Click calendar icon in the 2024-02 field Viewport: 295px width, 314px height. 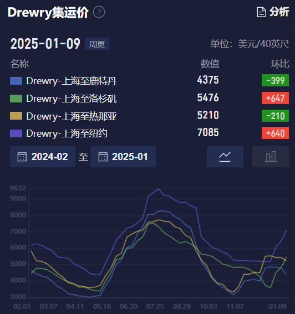click(22, 157)
